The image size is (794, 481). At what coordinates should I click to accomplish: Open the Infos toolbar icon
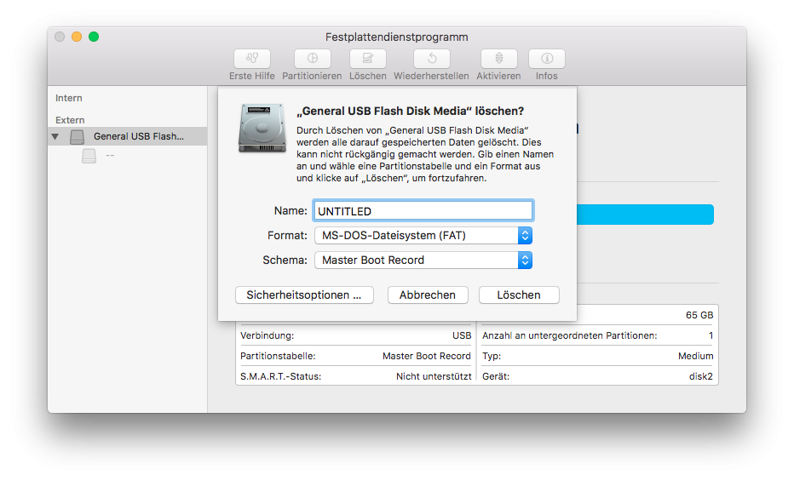tap(547, 59)
